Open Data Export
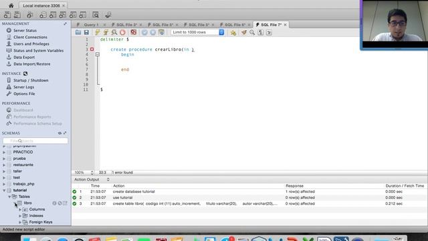Screen dimensions: 428x241 [x=24, y=57]
